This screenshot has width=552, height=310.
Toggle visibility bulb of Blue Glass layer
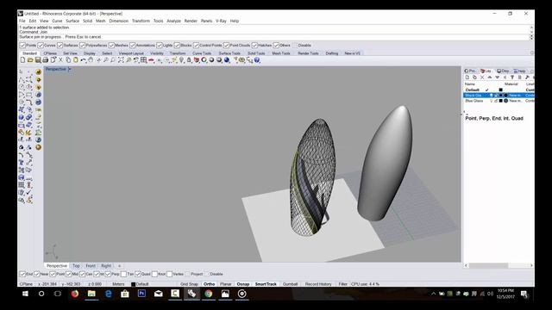[x=492, y=101]
